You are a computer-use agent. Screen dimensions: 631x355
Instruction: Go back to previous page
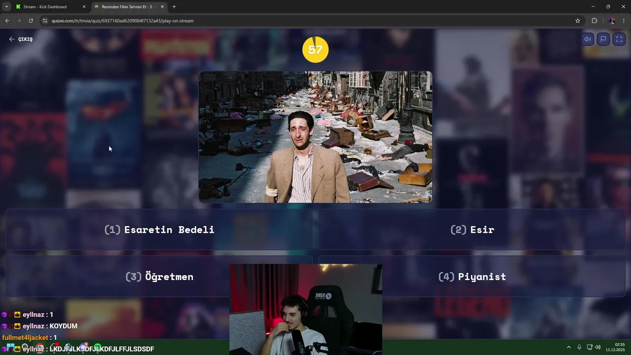click(x=7, y=21)
